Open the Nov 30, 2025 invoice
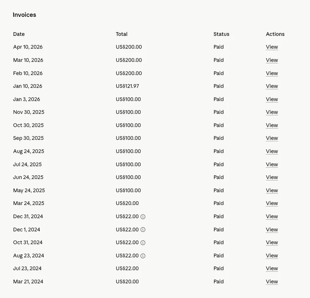 272,112
